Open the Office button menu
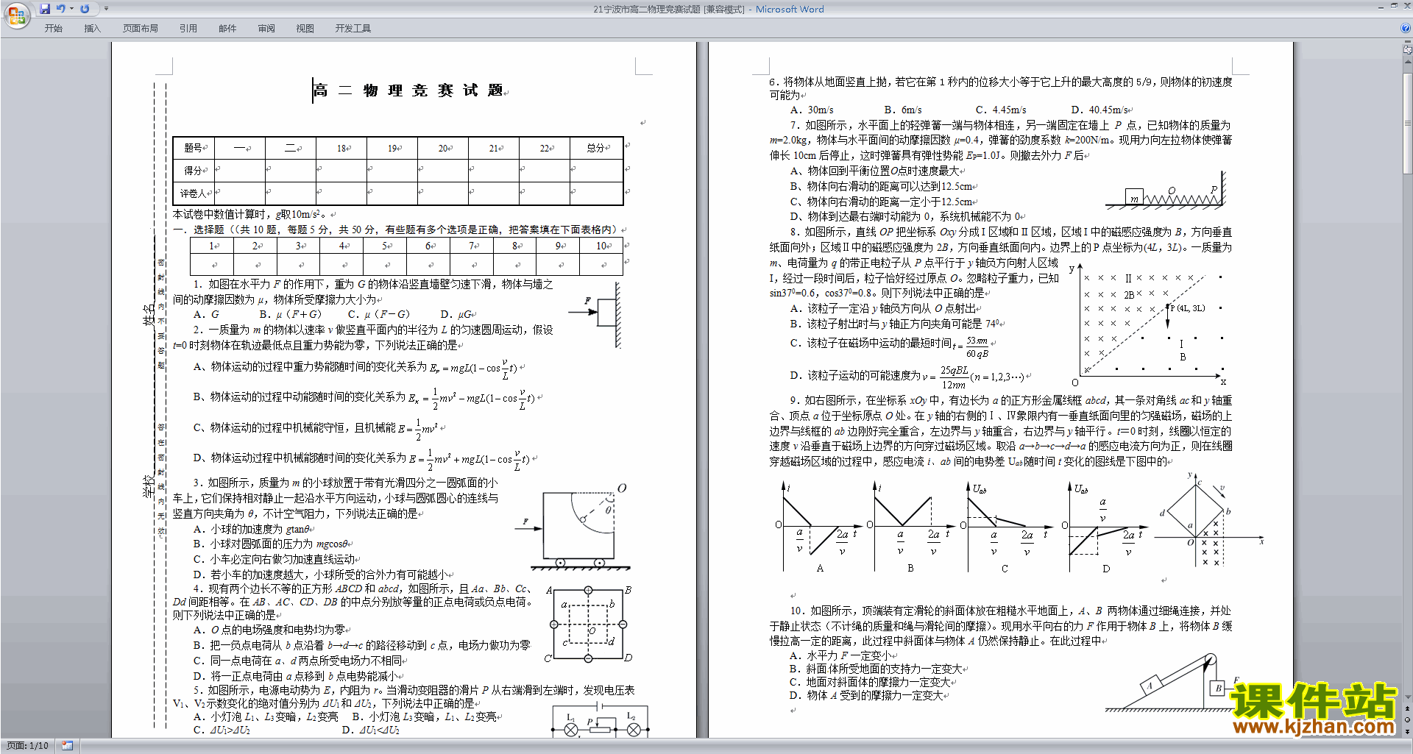The width and height of the screenshot is (1413, 754). tap(16, 15)
